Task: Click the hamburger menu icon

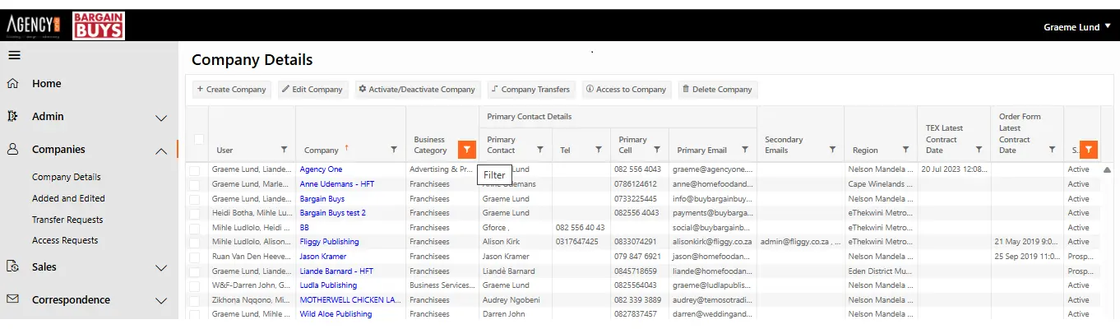Action: pyautogui.click(x=14, y=55)
